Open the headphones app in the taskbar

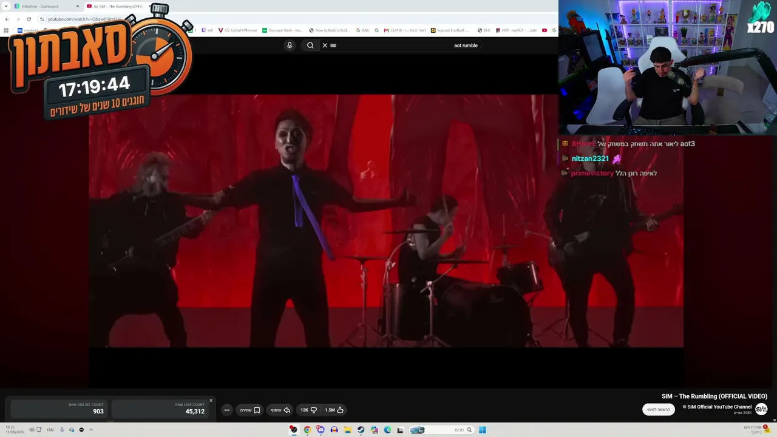pyautogui.click(x=334, y=430)
